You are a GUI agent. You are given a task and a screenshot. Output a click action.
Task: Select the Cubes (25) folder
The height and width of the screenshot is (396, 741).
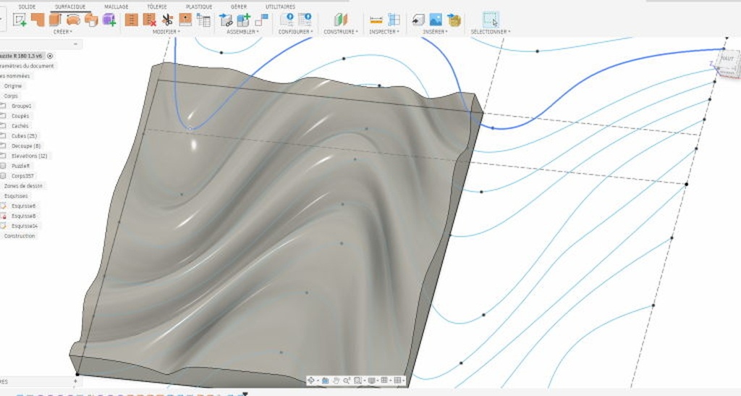[24, 135]
